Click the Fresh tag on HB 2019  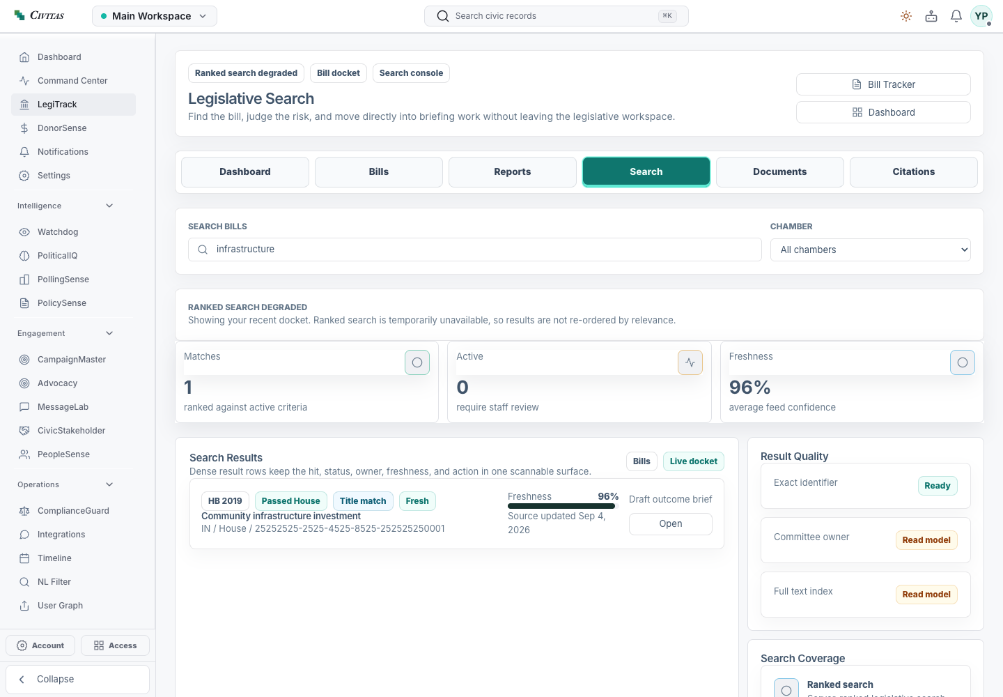(417, 501)
